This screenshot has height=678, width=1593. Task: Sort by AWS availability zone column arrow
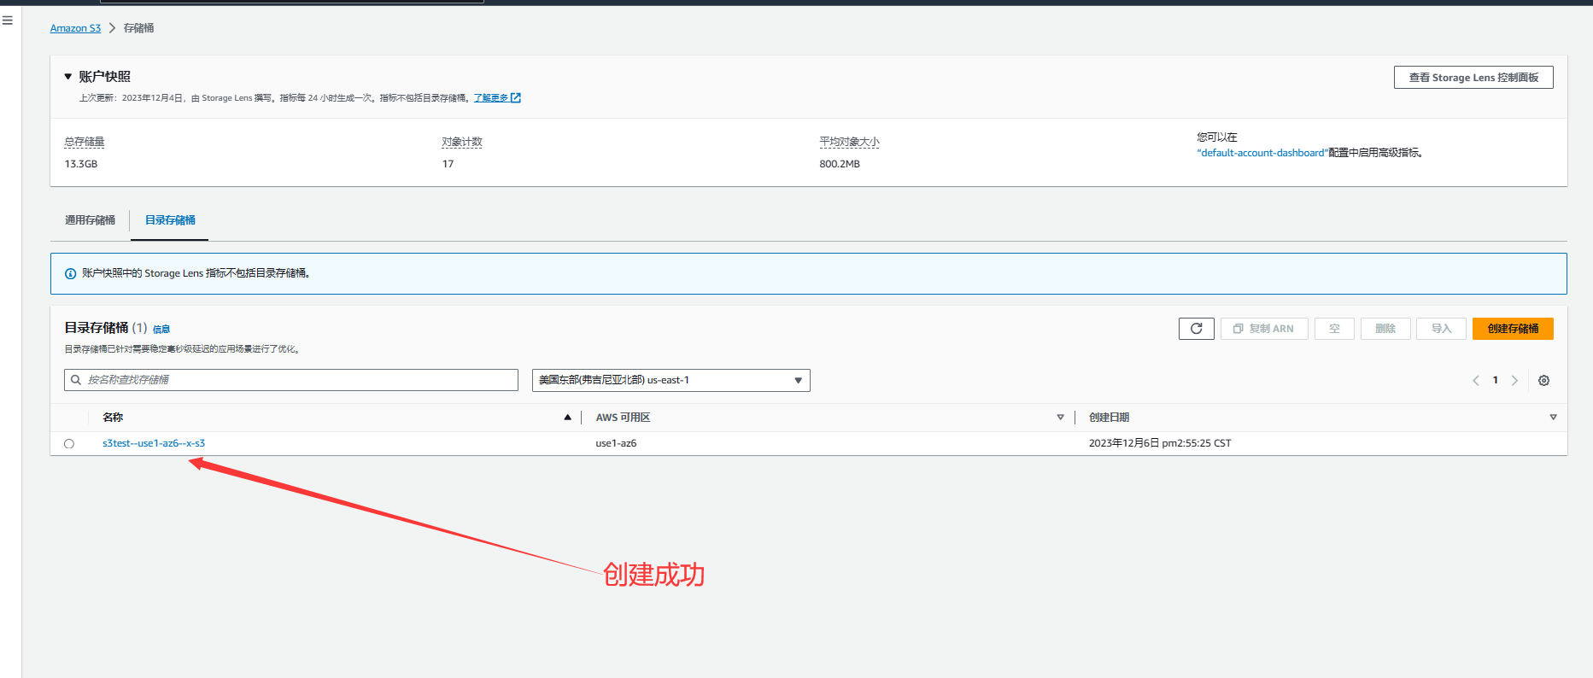[x=1060, y=418]
